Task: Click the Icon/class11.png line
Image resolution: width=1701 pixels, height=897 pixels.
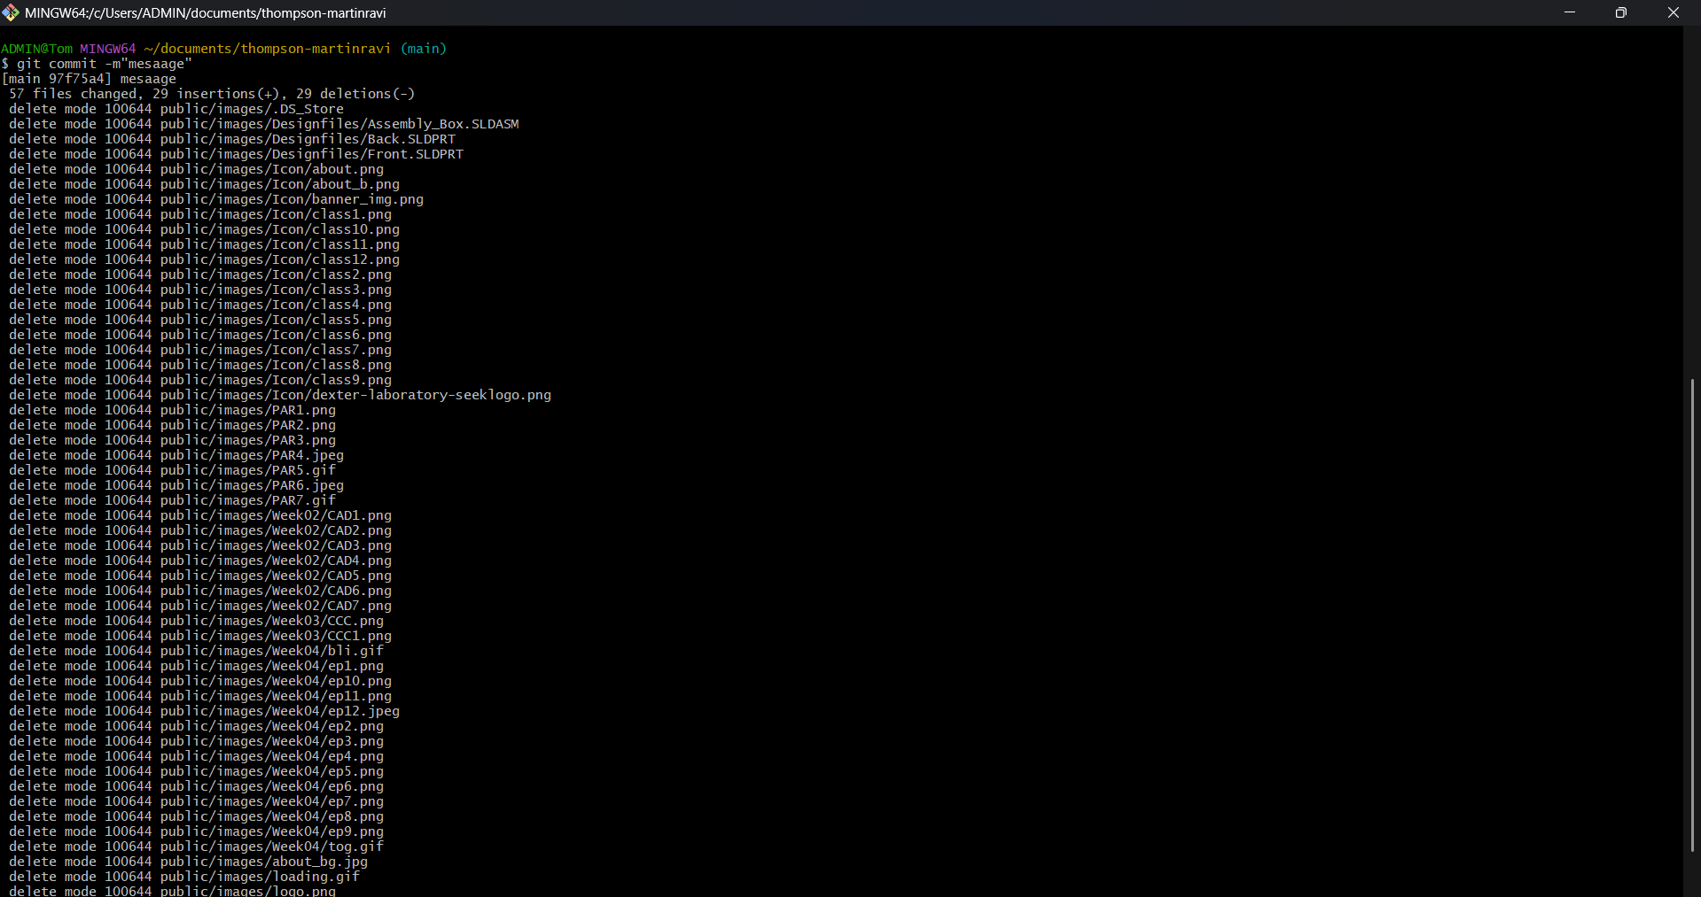Action: click(205, 244)
